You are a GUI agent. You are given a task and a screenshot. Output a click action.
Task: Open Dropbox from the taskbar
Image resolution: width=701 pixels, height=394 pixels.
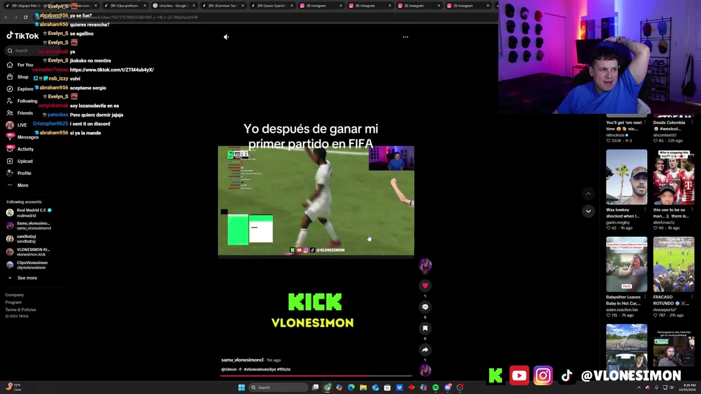click(x=399, y=387)
